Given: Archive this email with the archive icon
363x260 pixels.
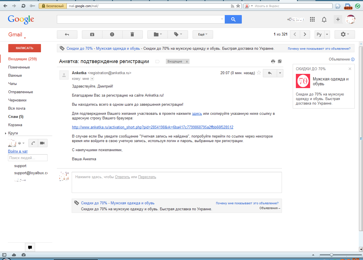Looking at the screenshot, I should pos(92,34).
